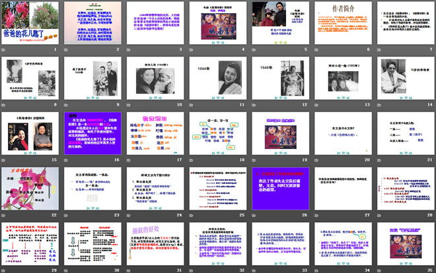Click the animation star icon under slide 8
Screen dimensions: 436x273
pos(5,106)
